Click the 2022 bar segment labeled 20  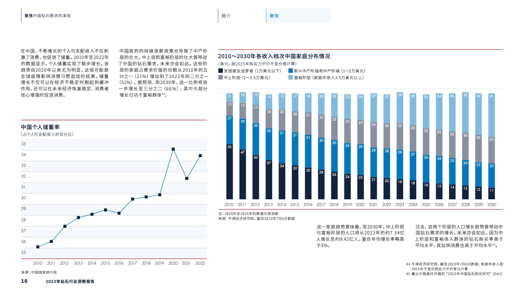pyautogui.click(x=387, y=188)
